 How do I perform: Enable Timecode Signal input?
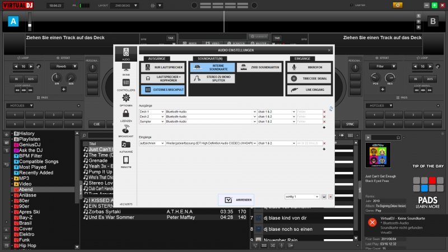(x=309, y=78)
